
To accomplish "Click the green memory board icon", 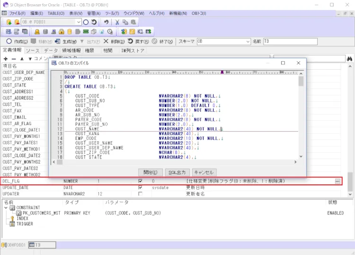I will (86, 32).
